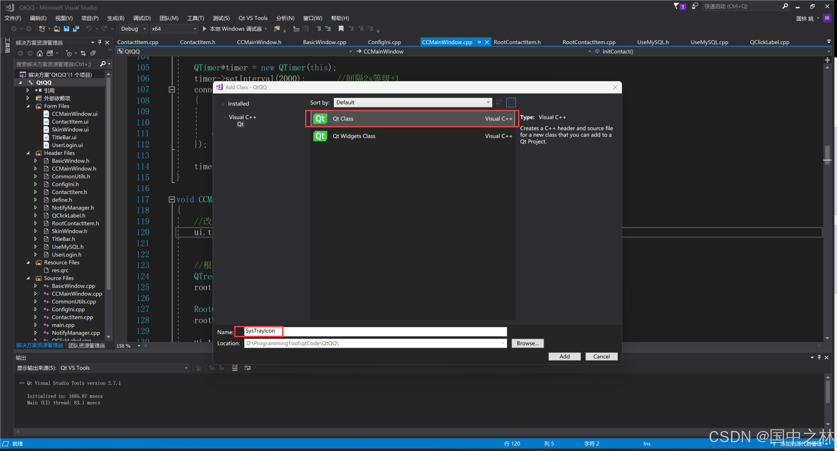Open output source Qt VS Tools dropdown
Viewport: 837px width, 451px height.
point(124,368)
